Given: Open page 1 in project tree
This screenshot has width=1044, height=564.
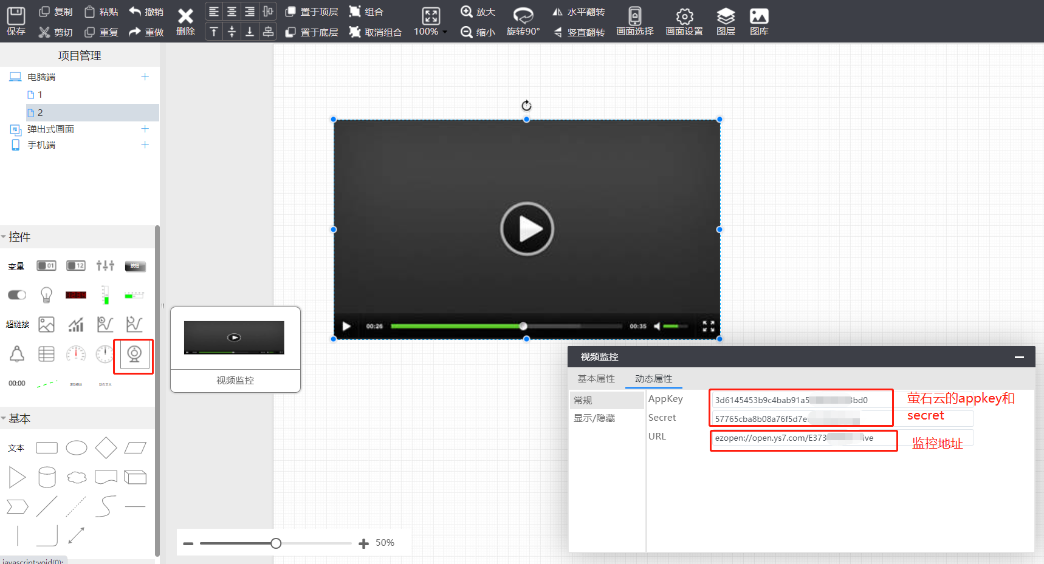Looking at the screenshot, I should point(39,95).
